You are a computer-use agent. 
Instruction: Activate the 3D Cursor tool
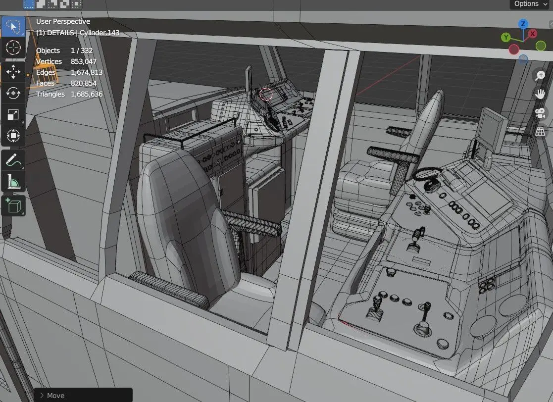coord(13,48)
